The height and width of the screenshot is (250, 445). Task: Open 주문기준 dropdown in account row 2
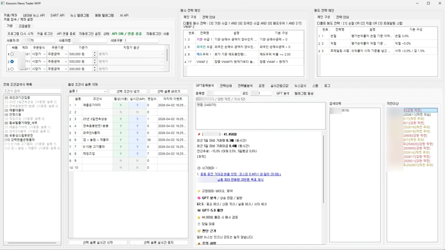click(x=58, y=62)
